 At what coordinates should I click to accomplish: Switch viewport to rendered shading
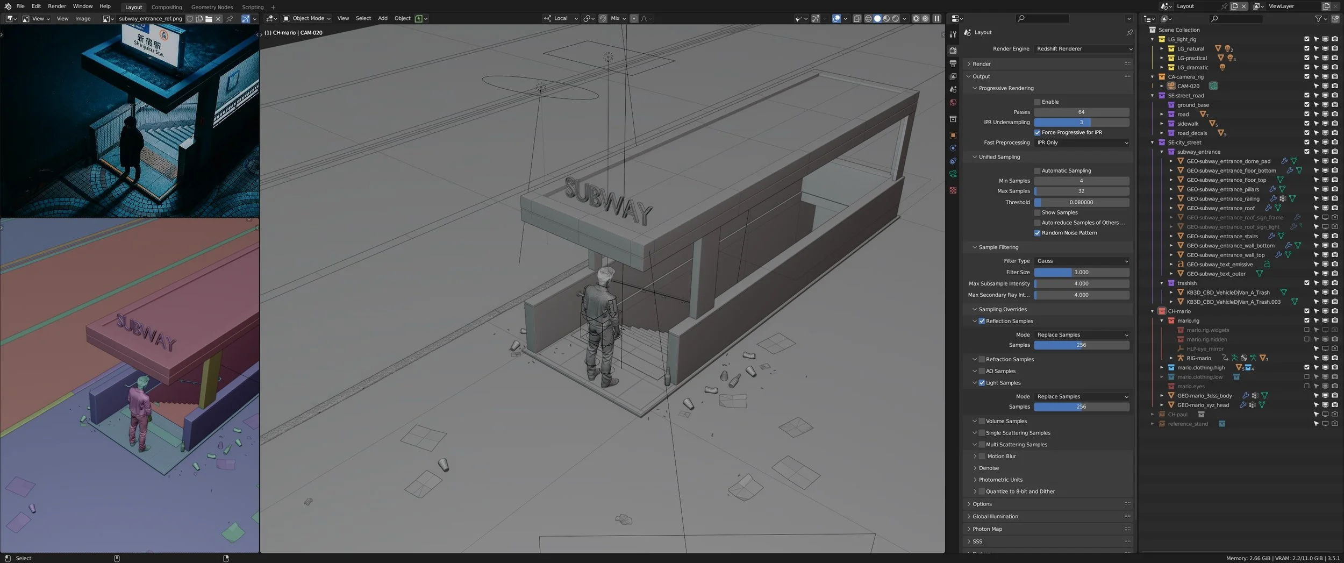[896, 18]
